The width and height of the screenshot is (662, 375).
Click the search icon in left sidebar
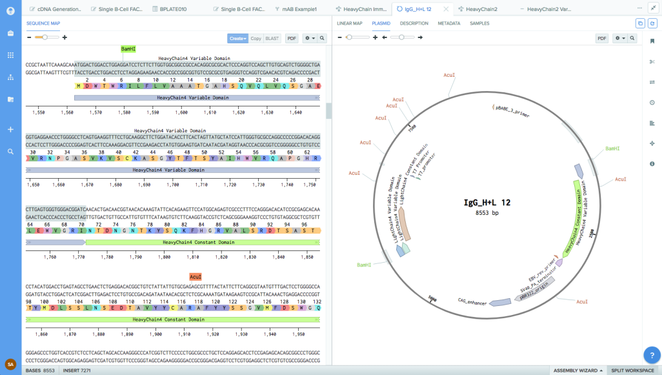point(10,152)
